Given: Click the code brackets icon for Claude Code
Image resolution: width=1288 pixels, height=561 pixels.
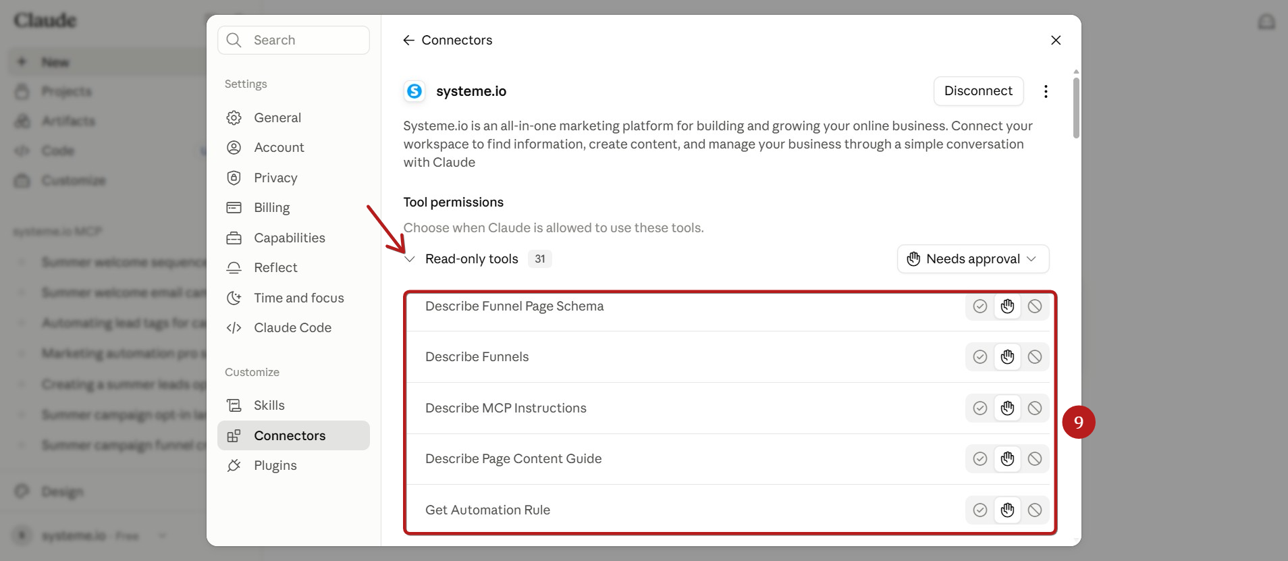Looking at the screenshot, I should 234,327.
